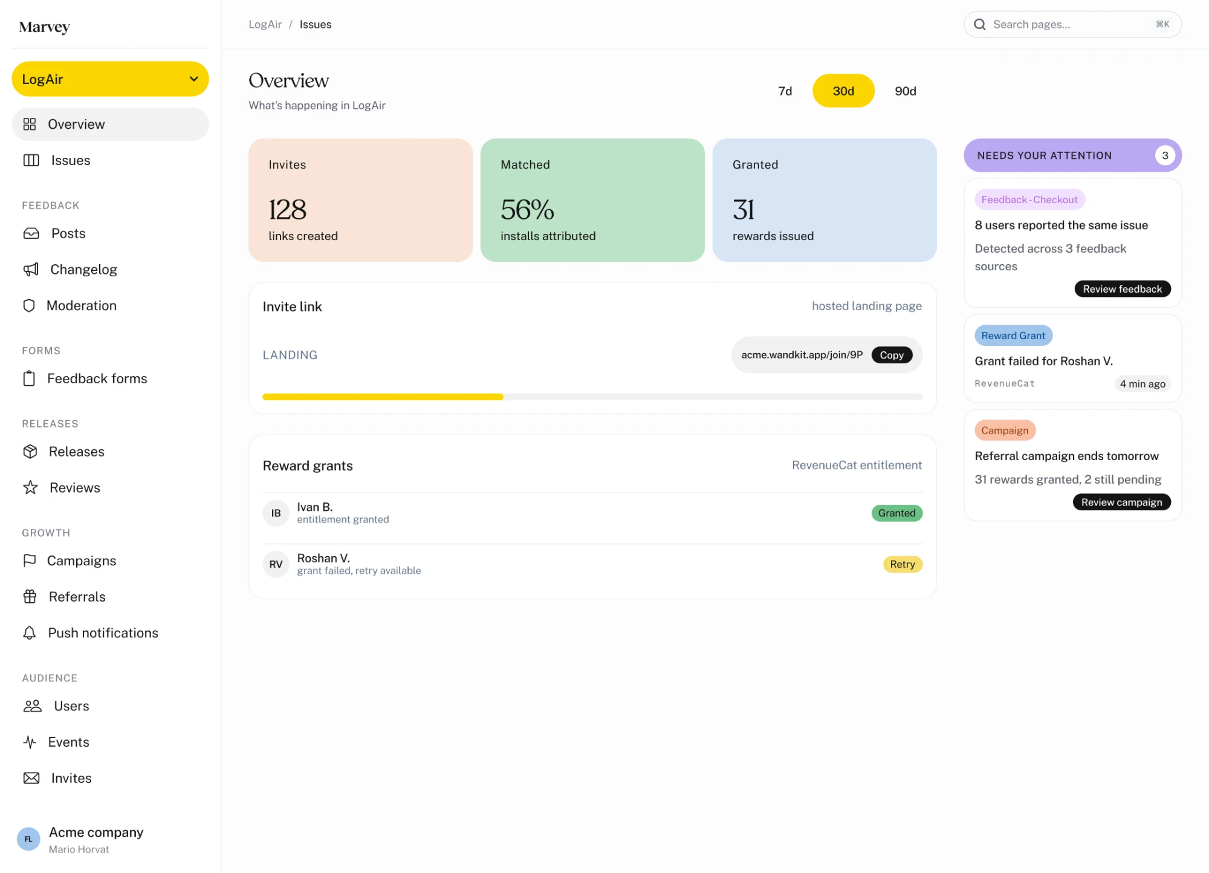1209x873 pixels.
Task: Click the Push notifications bell icon
Action: 30,633
